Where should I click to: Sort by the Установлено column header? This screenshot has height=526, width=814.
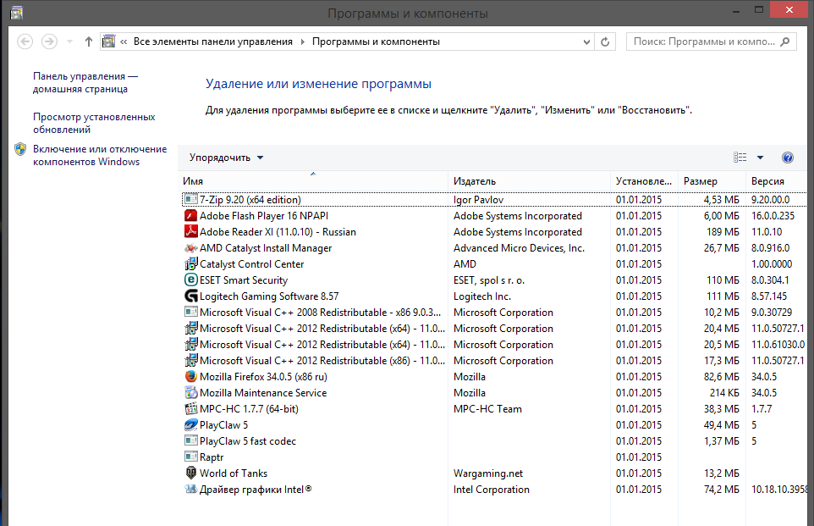644,181
